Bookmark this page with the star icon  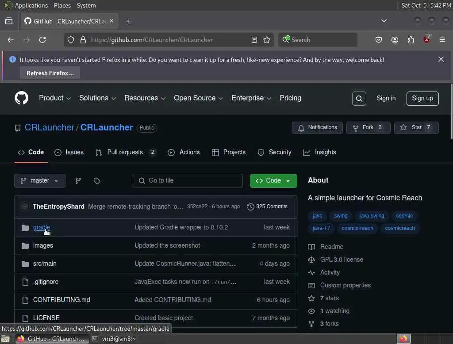click(267, 40)
